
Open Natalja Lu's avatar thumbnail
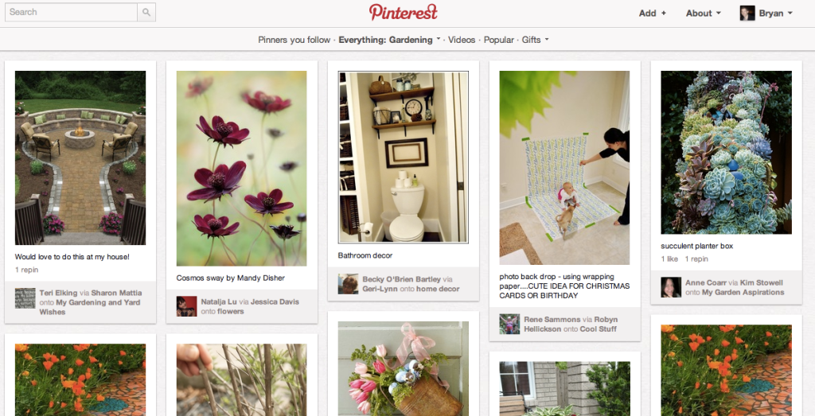[186, 306]
